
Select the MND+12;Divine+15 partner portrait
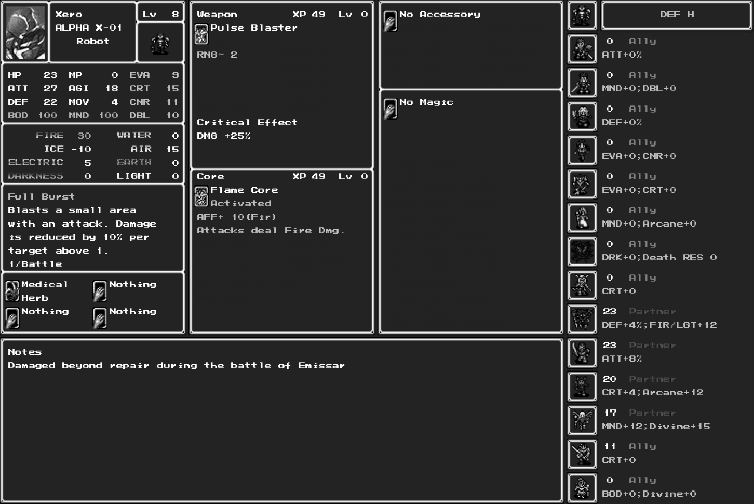tap(582, 421)
